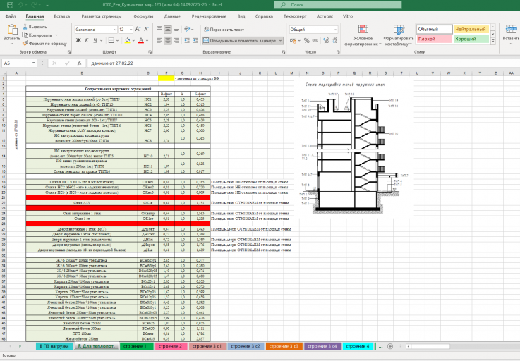
Task: Align text to top of cell
Action: point(159,30)
